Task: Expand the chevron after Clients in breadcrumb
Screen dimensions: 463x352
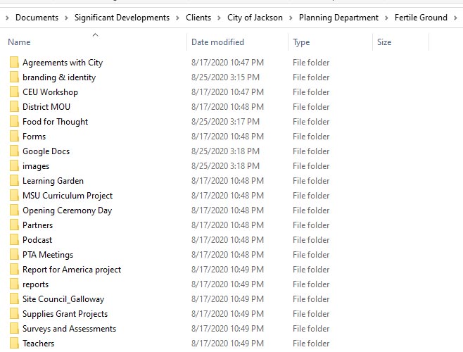Action: [x=219, y=18]
